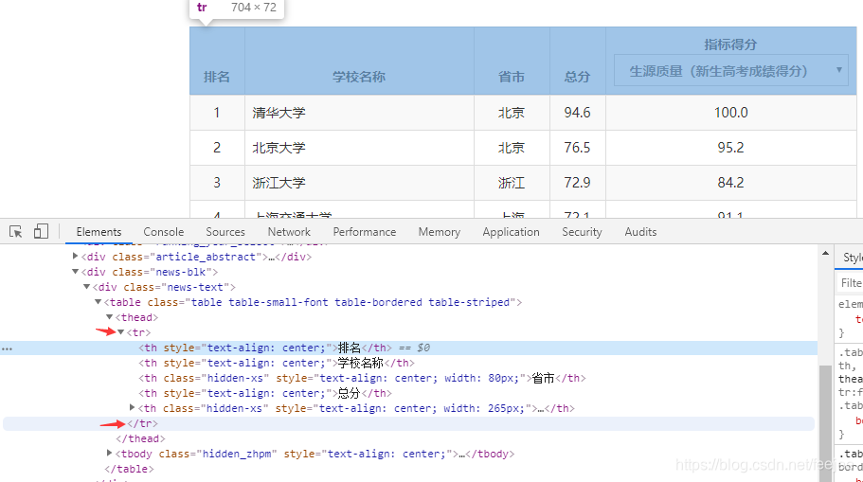The image size is (863, 482).
Task: Click the three-dots gutter on selected row
Action: 8,348
